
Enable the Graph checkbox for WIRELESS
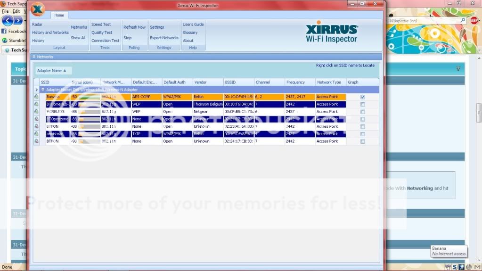362,112
